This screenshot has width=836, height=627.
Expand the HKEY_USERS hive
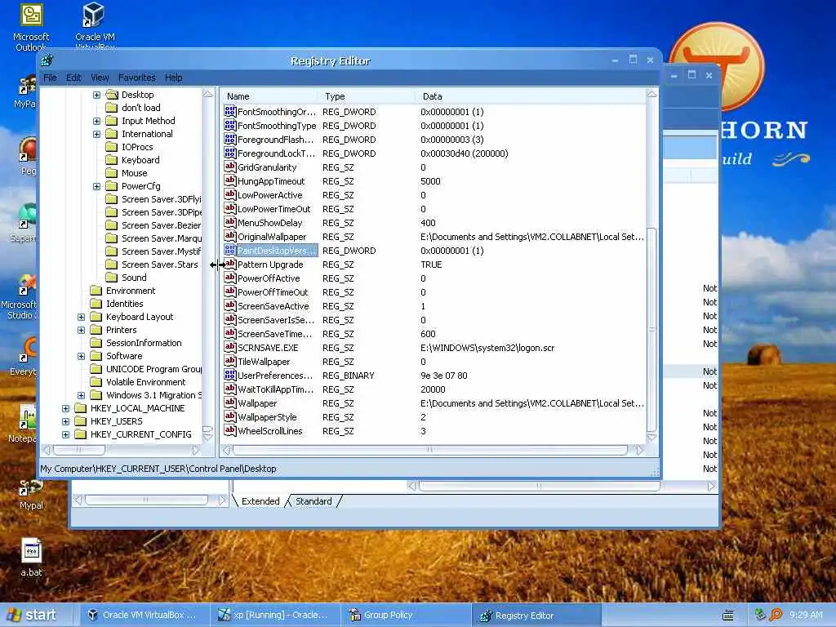click(x=65, y=422)
